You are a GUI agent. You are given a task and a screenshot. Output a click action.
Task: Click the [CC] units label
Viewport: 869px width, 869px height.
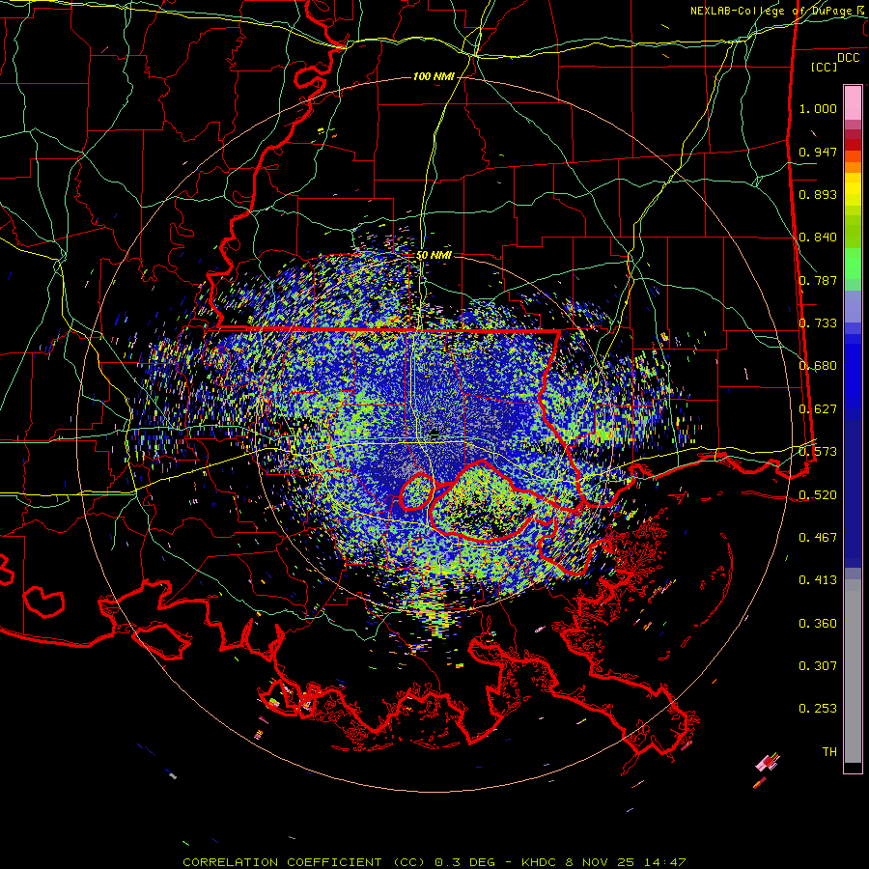point(825,67)
